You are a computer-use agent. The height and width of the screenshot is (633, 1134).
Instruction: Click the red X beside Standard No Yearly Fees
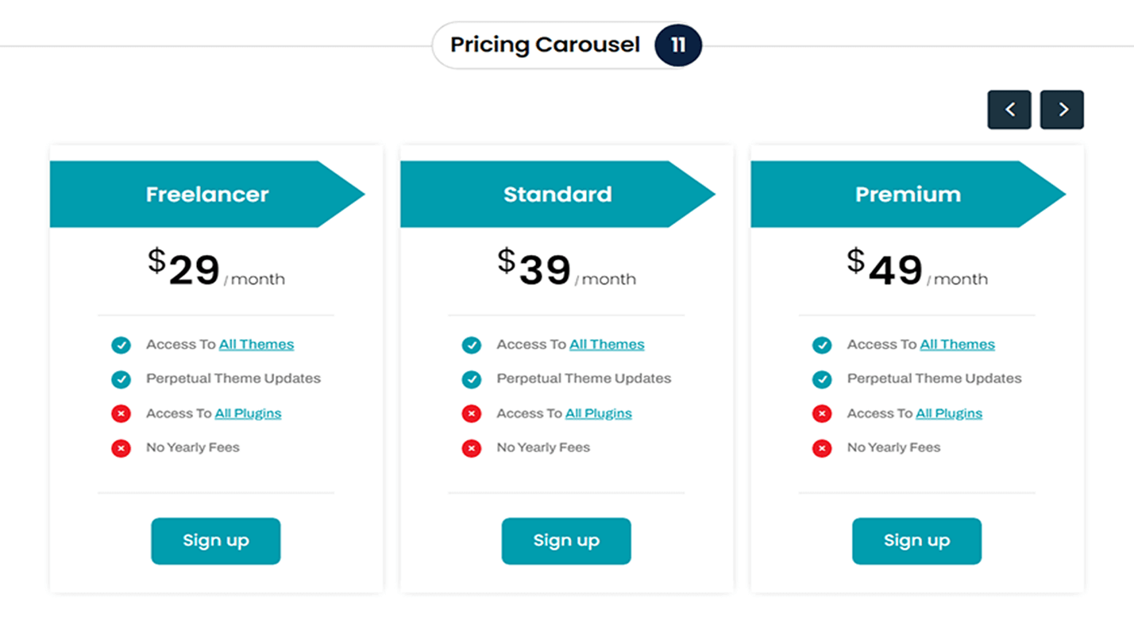(472, 448)
